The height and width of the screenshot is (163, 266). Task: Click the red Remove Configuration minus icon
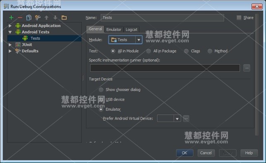point(20,18)
